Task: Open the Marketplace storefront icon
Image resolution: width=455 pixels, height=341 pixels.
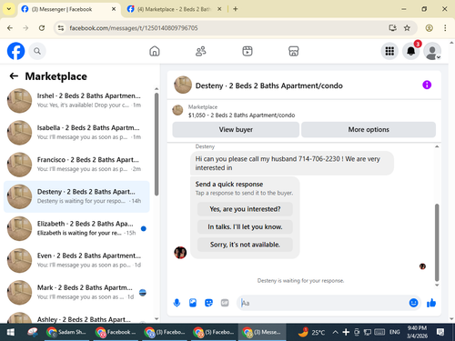Action: (293, 51)
